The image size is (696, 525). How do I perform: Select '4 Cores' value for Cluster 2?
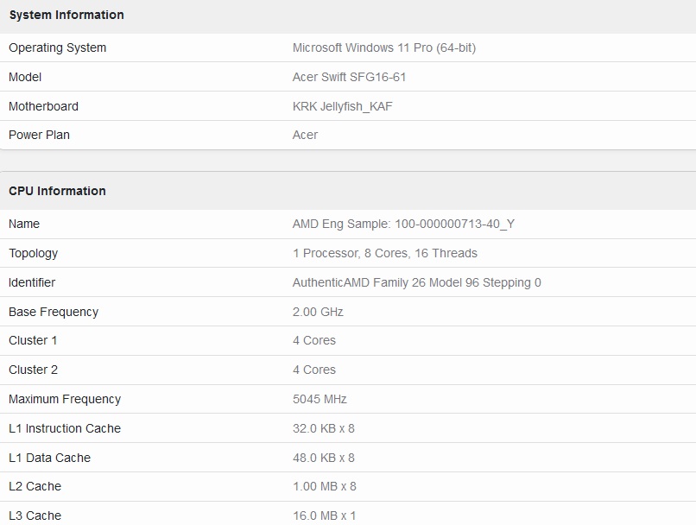(314, 370)
